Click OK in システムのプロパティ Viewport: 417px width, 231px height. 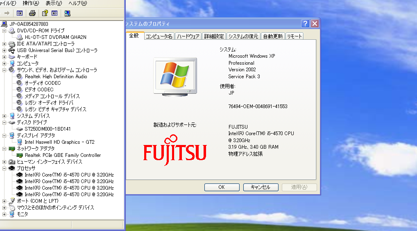[x=222, y=187]
